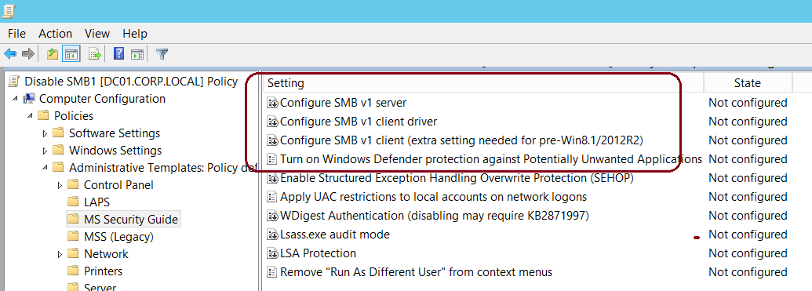Open the Help question mark toolbar icon
Screen dimensions: 812x291
(118, 53)
